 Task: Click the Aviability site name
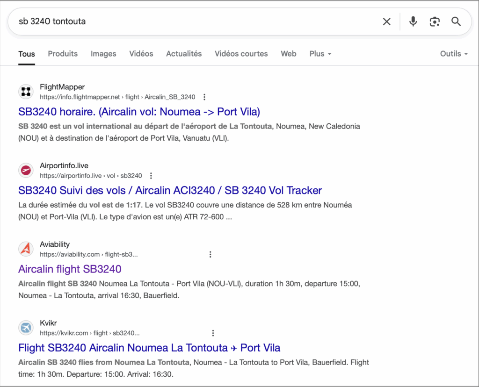pyautogui.click(x=55, y=244)
